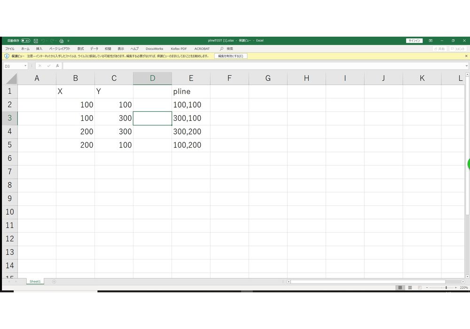Click the zoom slider handle

click(446, 287)
